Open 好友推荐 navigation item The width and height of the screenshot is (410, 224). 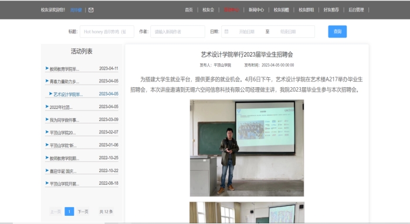click(x=331, y=10)
